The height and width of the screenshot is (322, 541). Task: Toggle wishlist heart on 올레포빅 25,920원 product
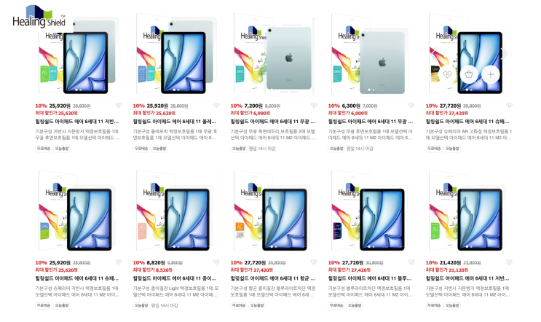(216, 105)
